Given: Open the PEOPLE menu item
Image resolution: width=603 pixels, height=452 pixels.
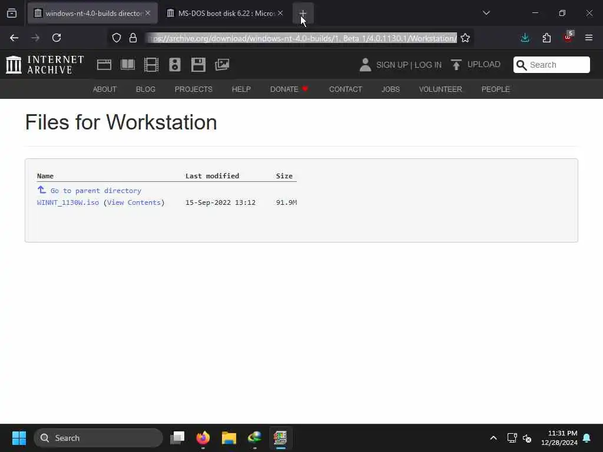Looking at the screenshot, I should (496, 89).
